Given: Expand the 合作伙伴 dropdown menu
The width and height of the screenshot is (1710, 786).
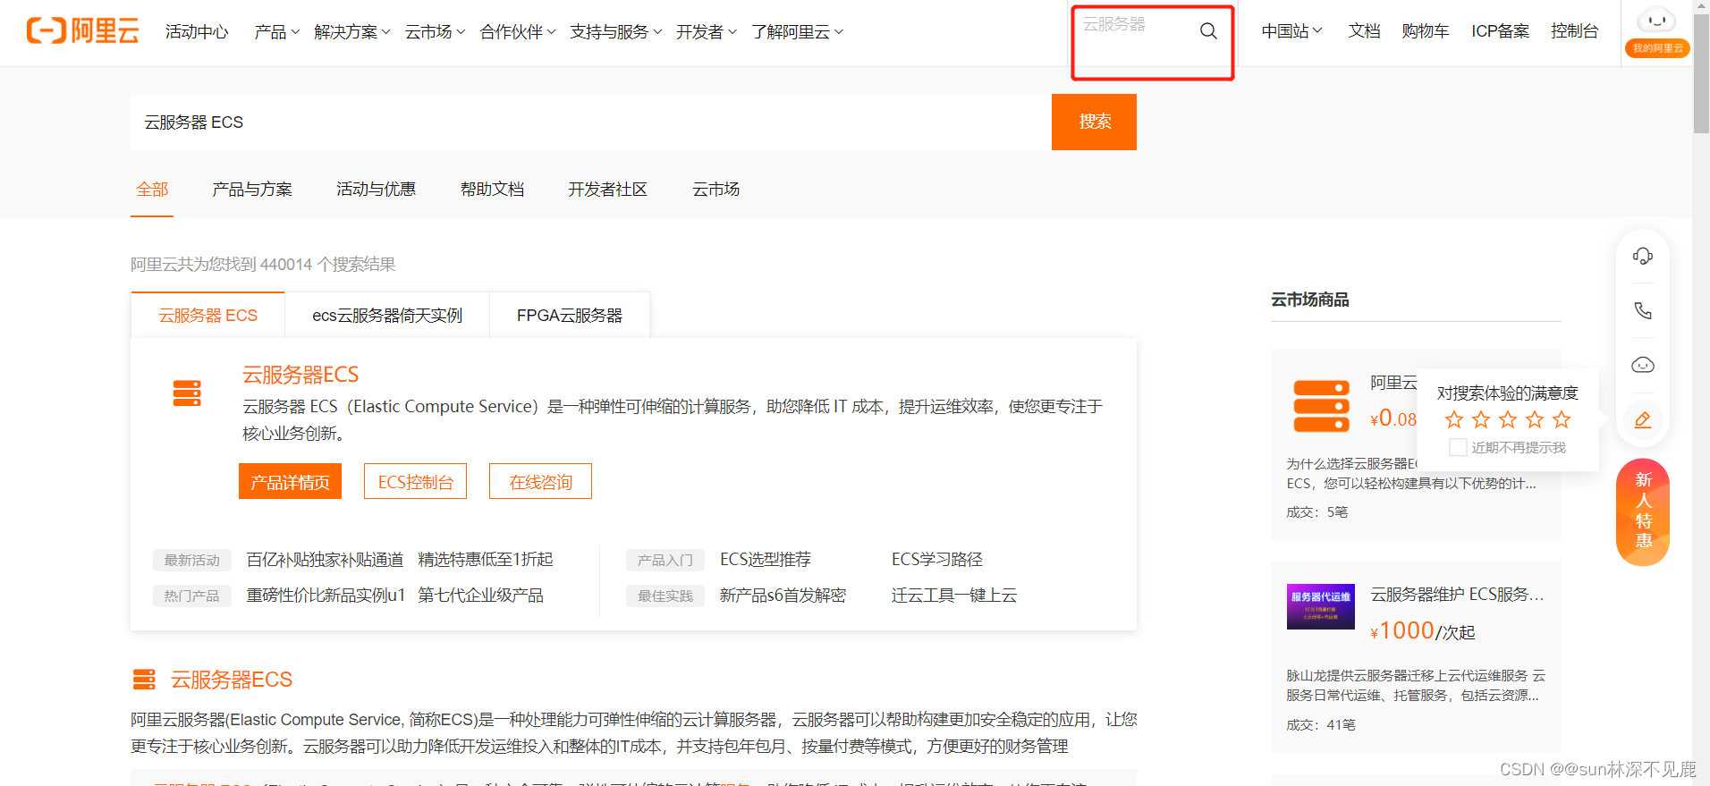Looking at the screenshot, I should click(518, 32).
